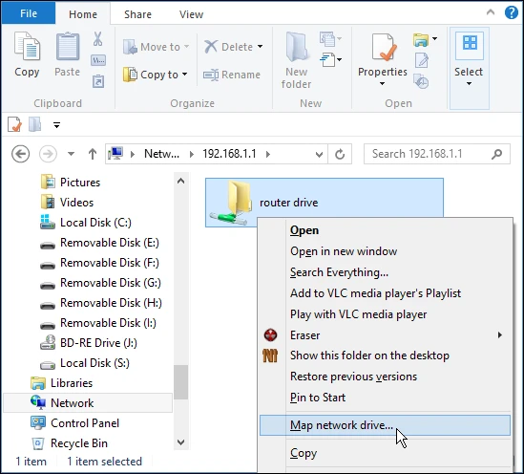Viewport: 524px width, 474px height.
Task: Choose Restore previous versions
Action: pos(385,377)
